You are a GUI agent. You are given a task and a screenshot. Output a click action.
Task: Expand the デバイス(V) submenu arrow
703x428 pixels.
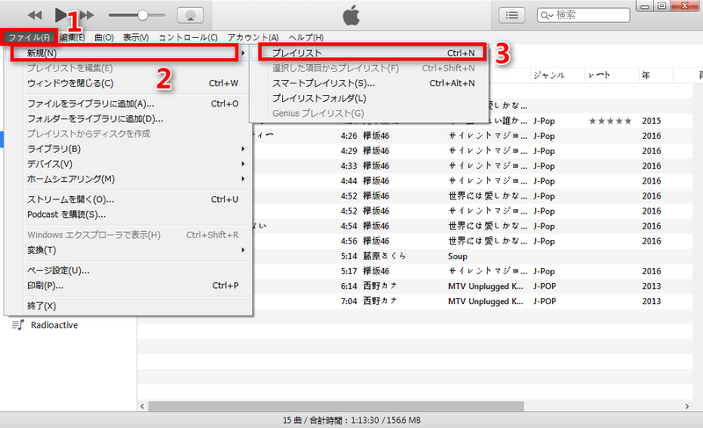(243, 164)
